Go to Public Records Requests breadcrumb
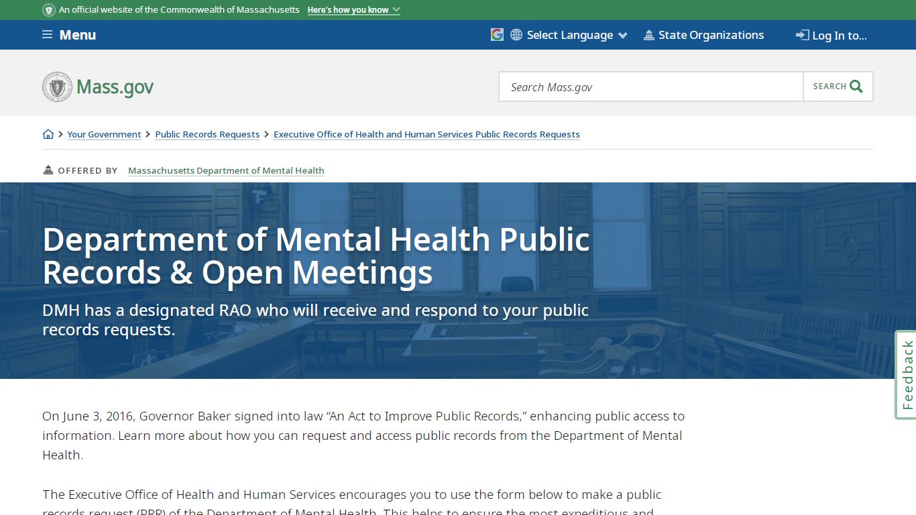916x515 pixels. click(x=207, y=134)
